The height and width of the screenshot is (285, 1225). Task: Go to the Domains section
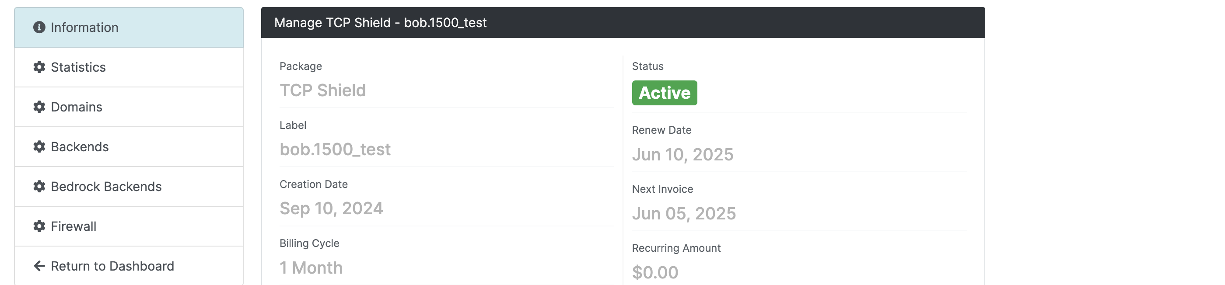129,107
